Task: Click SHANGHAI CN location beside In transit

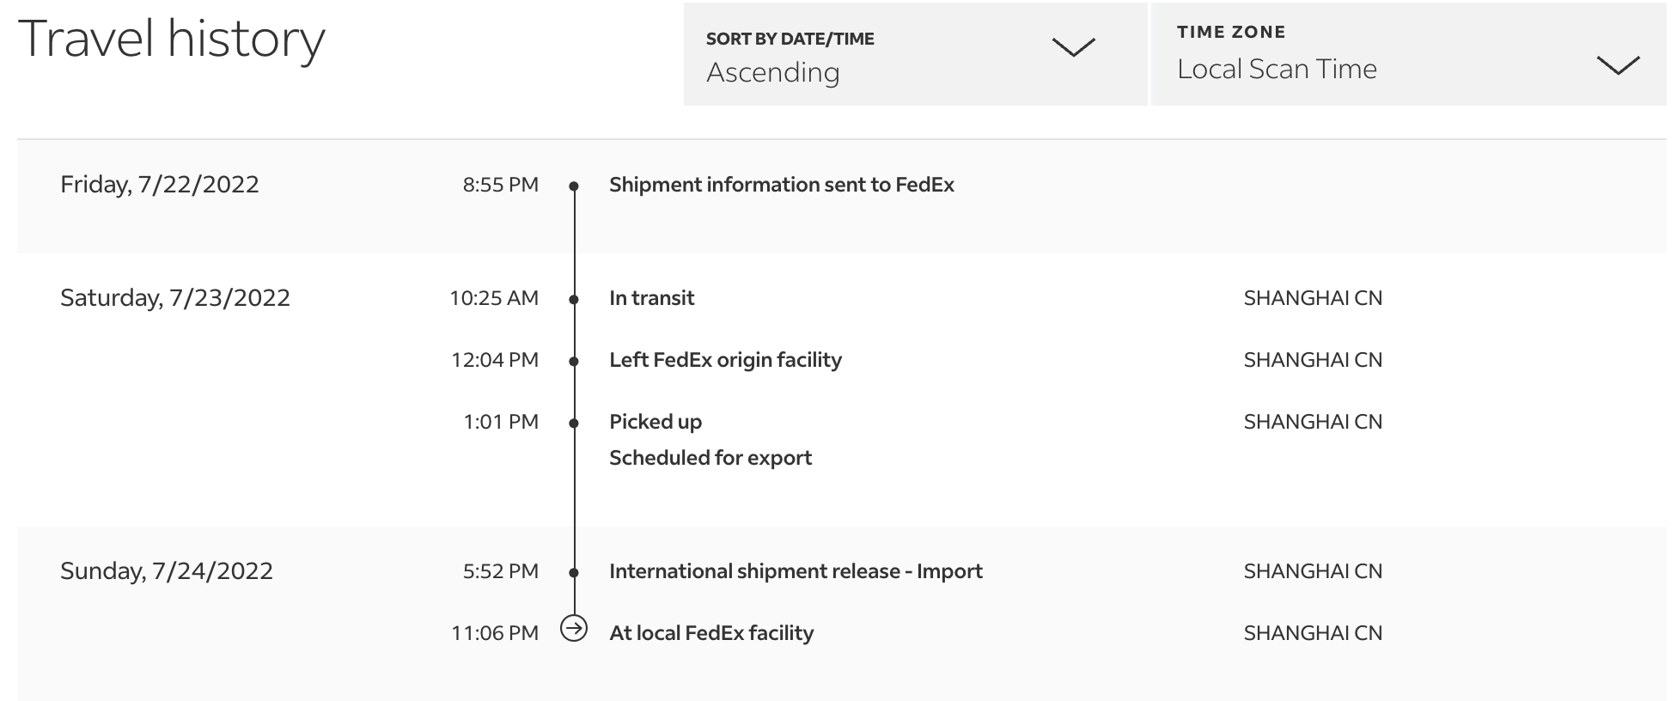Action: pos(1313,298)
